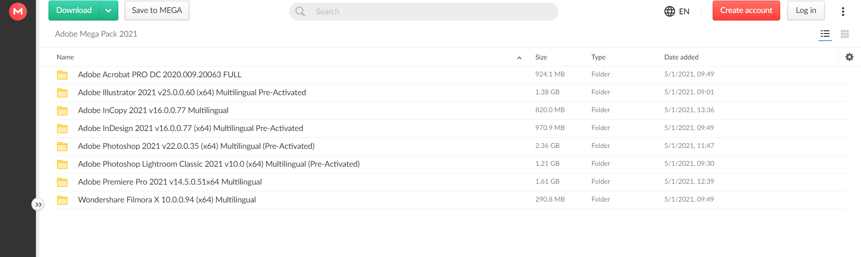Click the Log in button
Screen dimensions: 861x257
pos(806,11)
